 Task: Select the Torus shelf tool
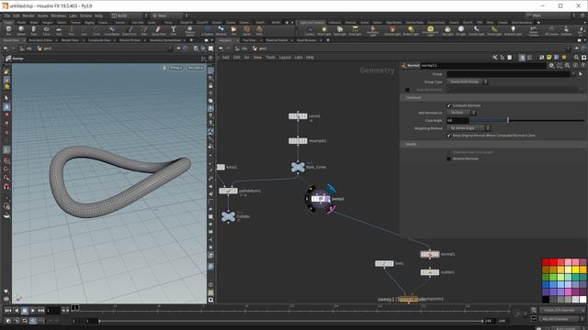point(46,30)
